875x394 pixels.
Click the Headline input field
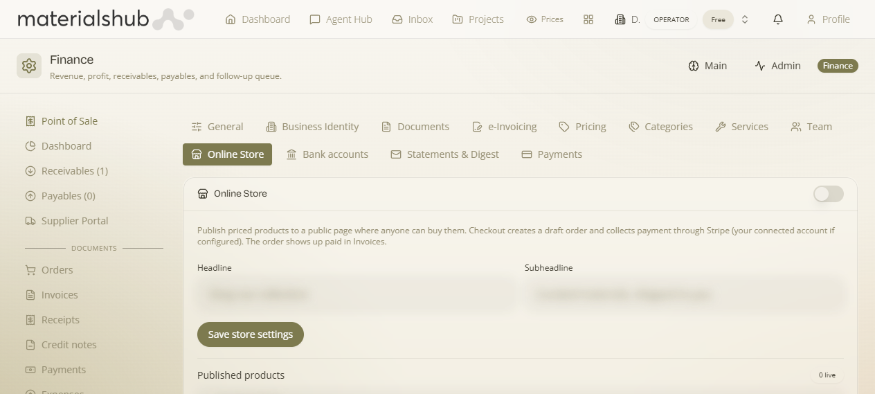(357, 294)
